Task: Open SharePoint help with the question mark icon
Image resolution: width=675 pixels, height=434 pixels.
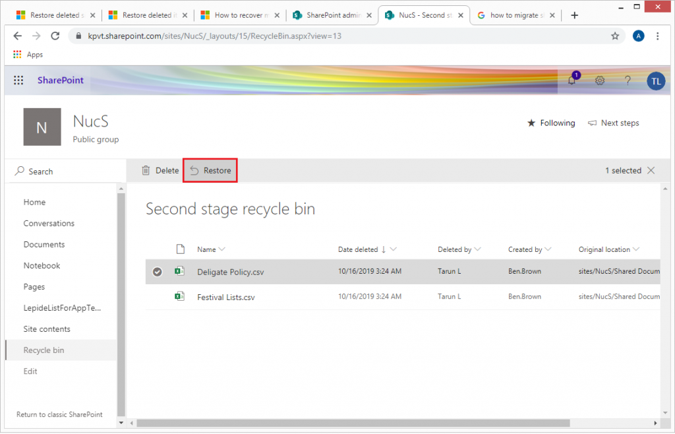Action: click(628, 80)
